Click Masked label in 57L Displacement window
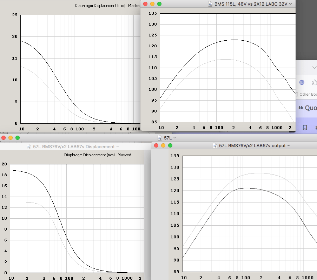 click(x=124, y=155)
